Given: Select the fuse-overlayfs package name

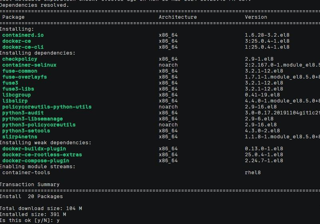Looking at the screenshot, I should point(24,77).
